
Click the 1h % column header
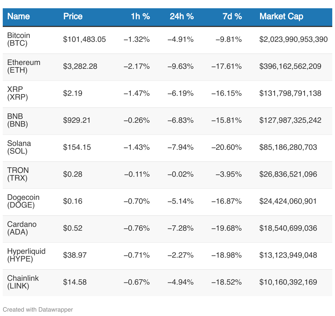point(140,17)
